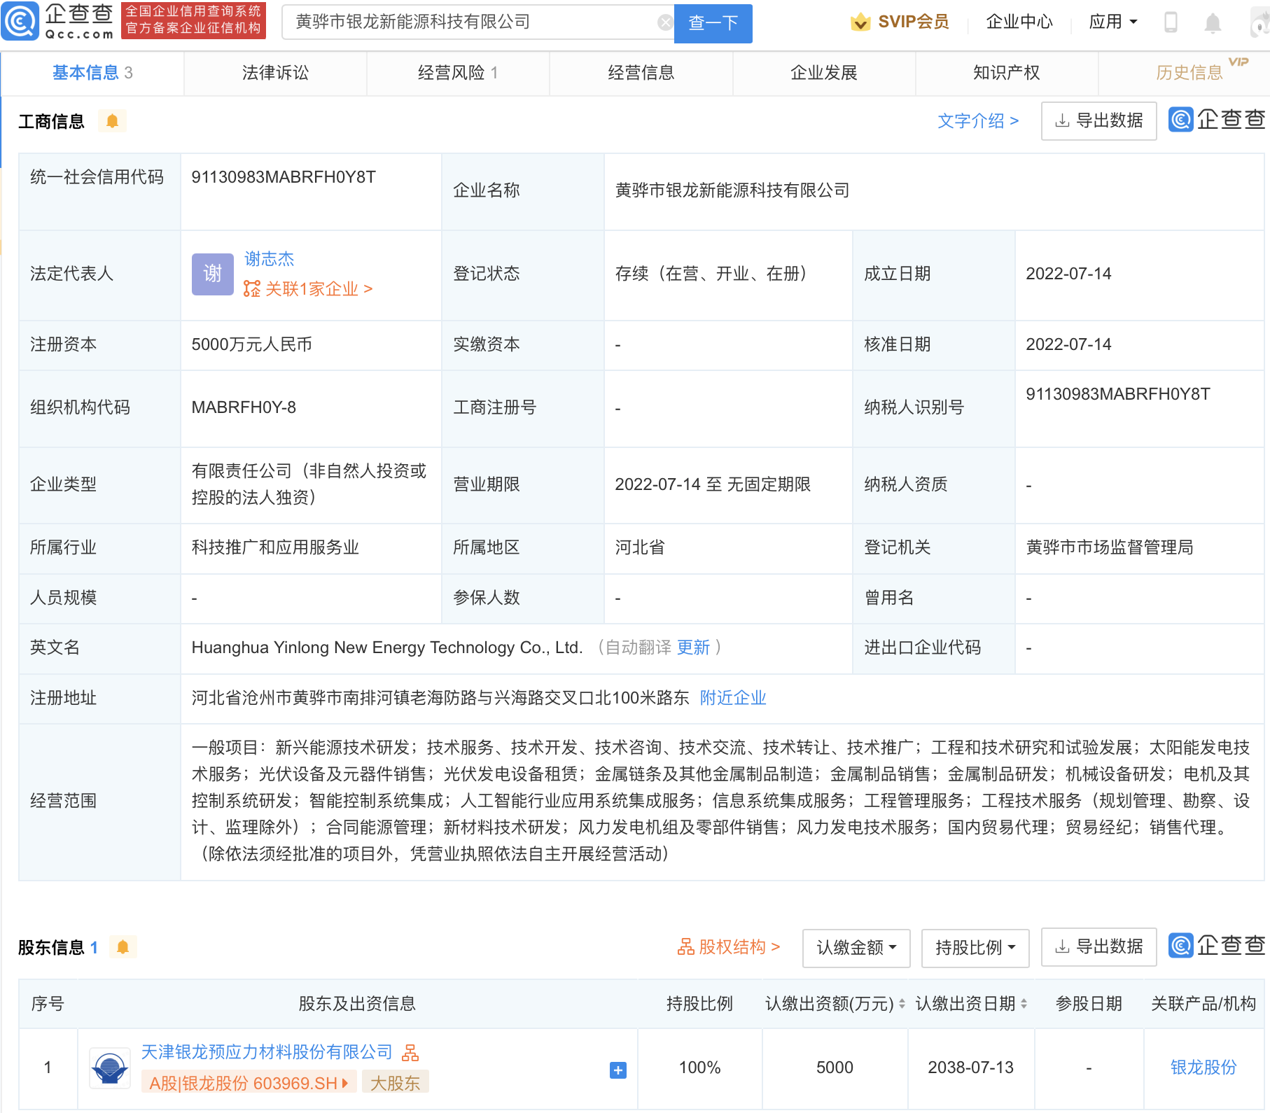Viewport: 1270px width, 1113px height.
Task: Click 导出数据 to export business info
Action: [x=1098, y=120]
